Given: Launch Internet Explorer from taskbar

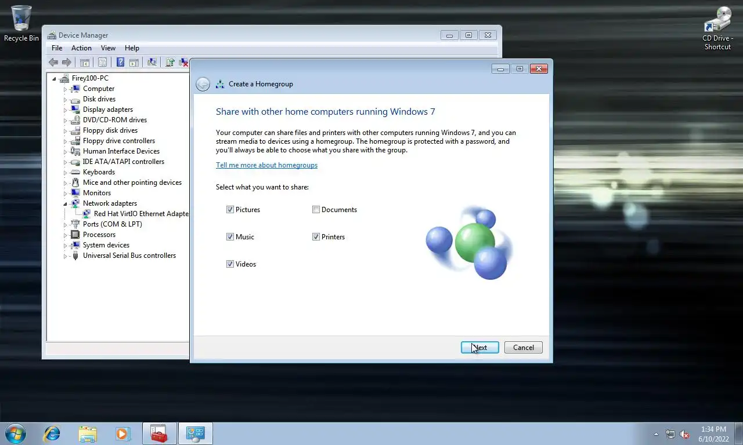Looking at the screenshot, I should [52, 433].
